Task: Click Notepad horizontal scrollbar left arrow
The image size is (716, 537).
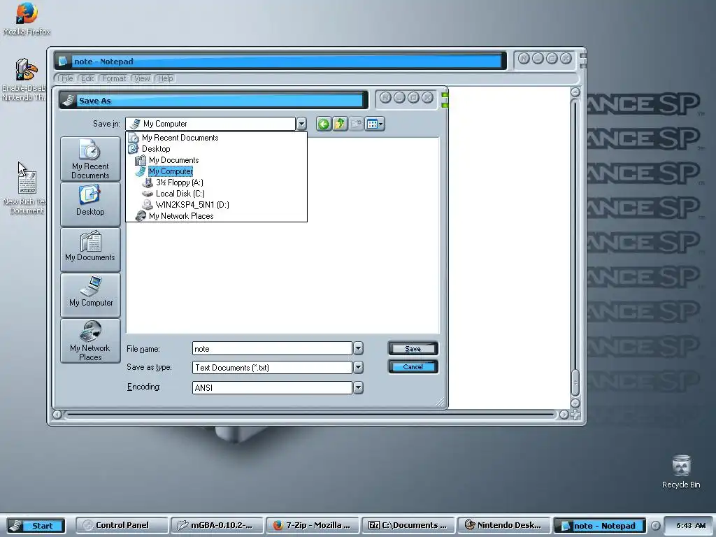Action: pos(57,415)
